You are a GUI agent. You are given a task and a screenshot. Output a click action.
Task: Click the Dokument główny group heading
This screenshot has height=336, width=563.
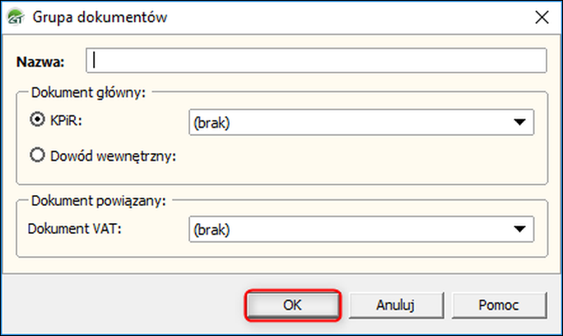pyautogui.click(x=87, y=92)
